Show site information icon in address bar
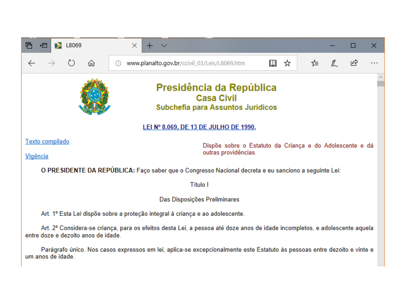This screenshot has height=304, width=406. pos(118,63)
